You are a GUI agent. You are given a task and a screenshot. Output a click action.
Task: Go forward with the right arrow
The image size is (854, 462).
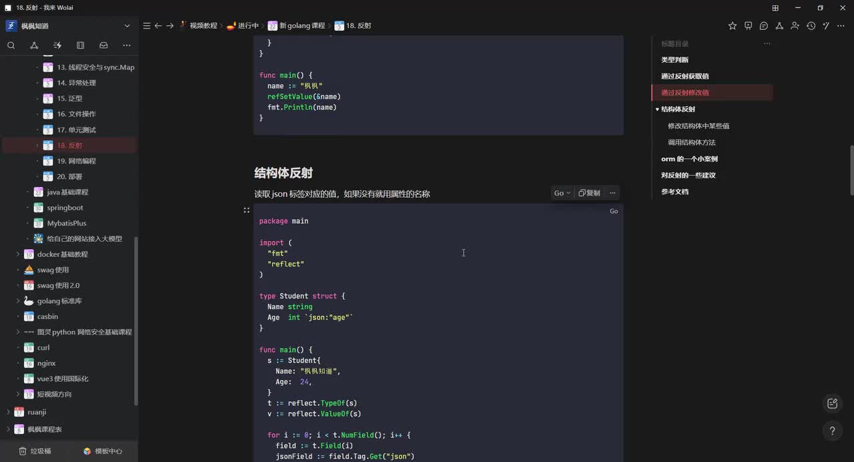point(170,25)
